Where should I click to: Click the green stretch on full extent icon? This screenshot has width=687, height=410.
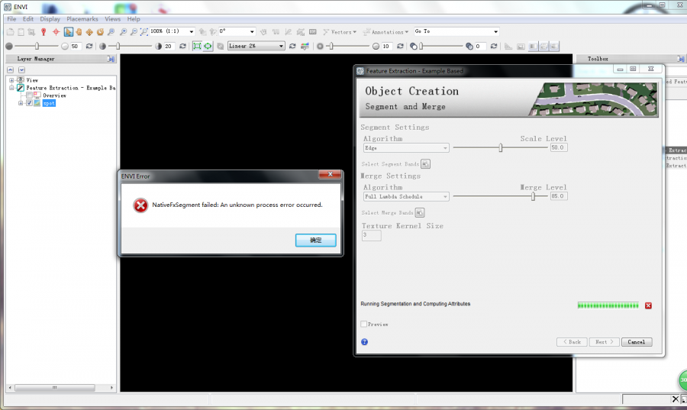[208, 46]
